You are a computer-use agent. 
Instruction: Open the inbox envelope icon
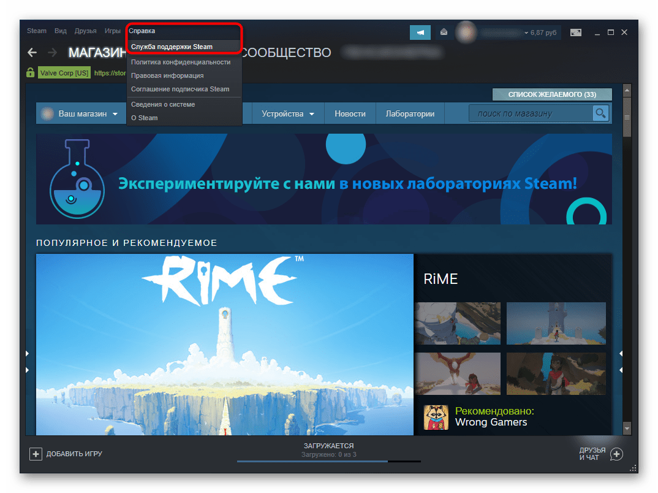coord(444,32)
